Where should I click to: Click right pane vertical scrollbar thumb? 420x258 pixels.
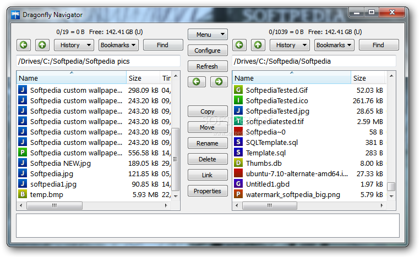pyautogui.click(x=391, y=187)
